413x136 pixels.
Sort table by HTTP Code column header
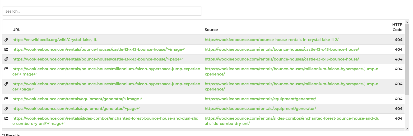click(x=397, y=27)
